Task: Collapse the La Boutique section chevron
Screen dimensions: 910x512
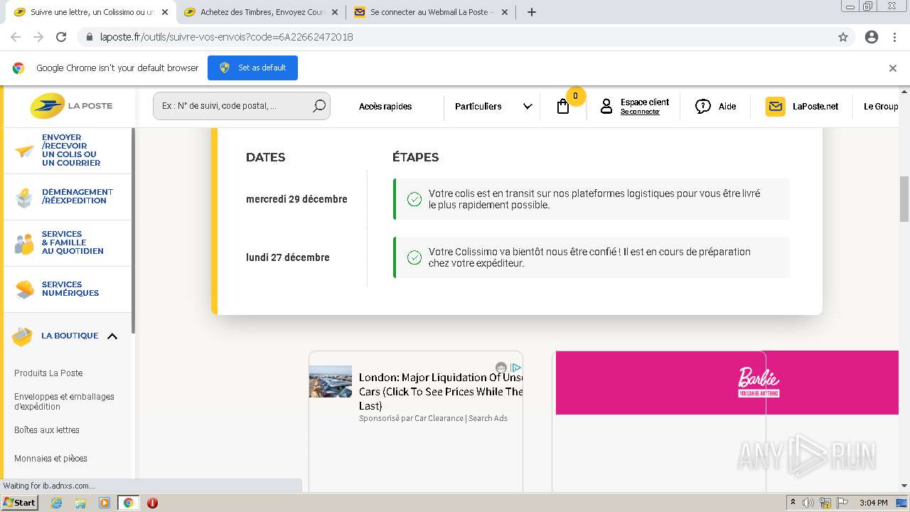Action: [112, 336]
